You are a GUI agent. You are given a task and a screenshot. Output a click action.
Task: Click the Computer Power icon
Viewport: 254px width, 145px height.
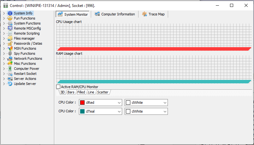click(x=10, y=69)
